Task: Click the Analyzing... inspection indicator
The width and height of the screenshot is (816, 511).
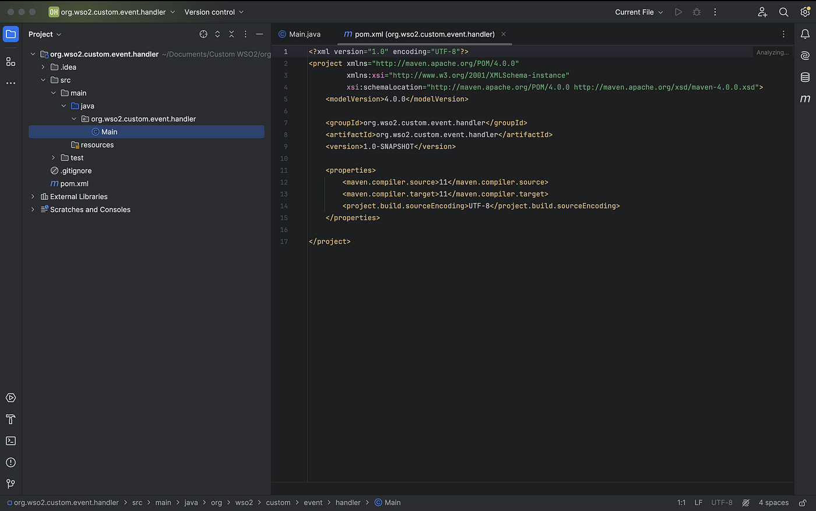Action: (772, 52)
